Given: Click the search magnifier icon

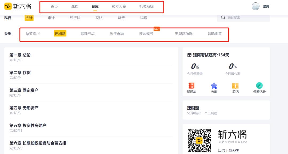Looking at the screenshot, I should 223,18.
